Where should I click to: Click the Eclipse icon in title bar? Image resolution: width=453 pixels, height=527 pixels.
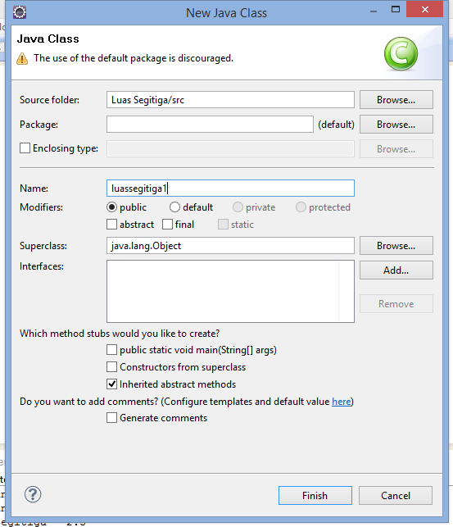pyautogui.click(x=20, y=12)
